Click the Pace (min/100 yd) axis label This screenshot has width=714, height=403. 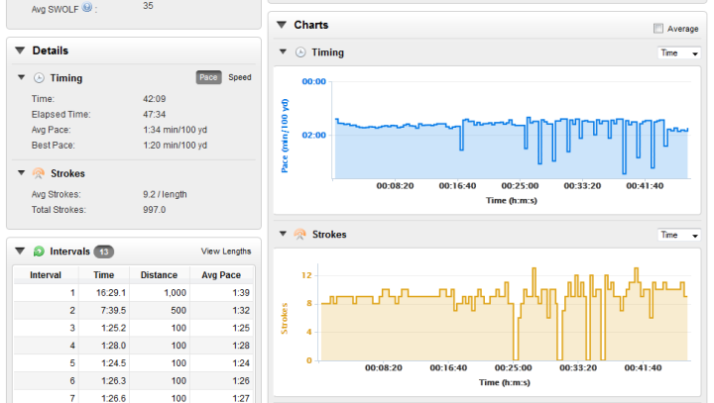click(285, 136)
